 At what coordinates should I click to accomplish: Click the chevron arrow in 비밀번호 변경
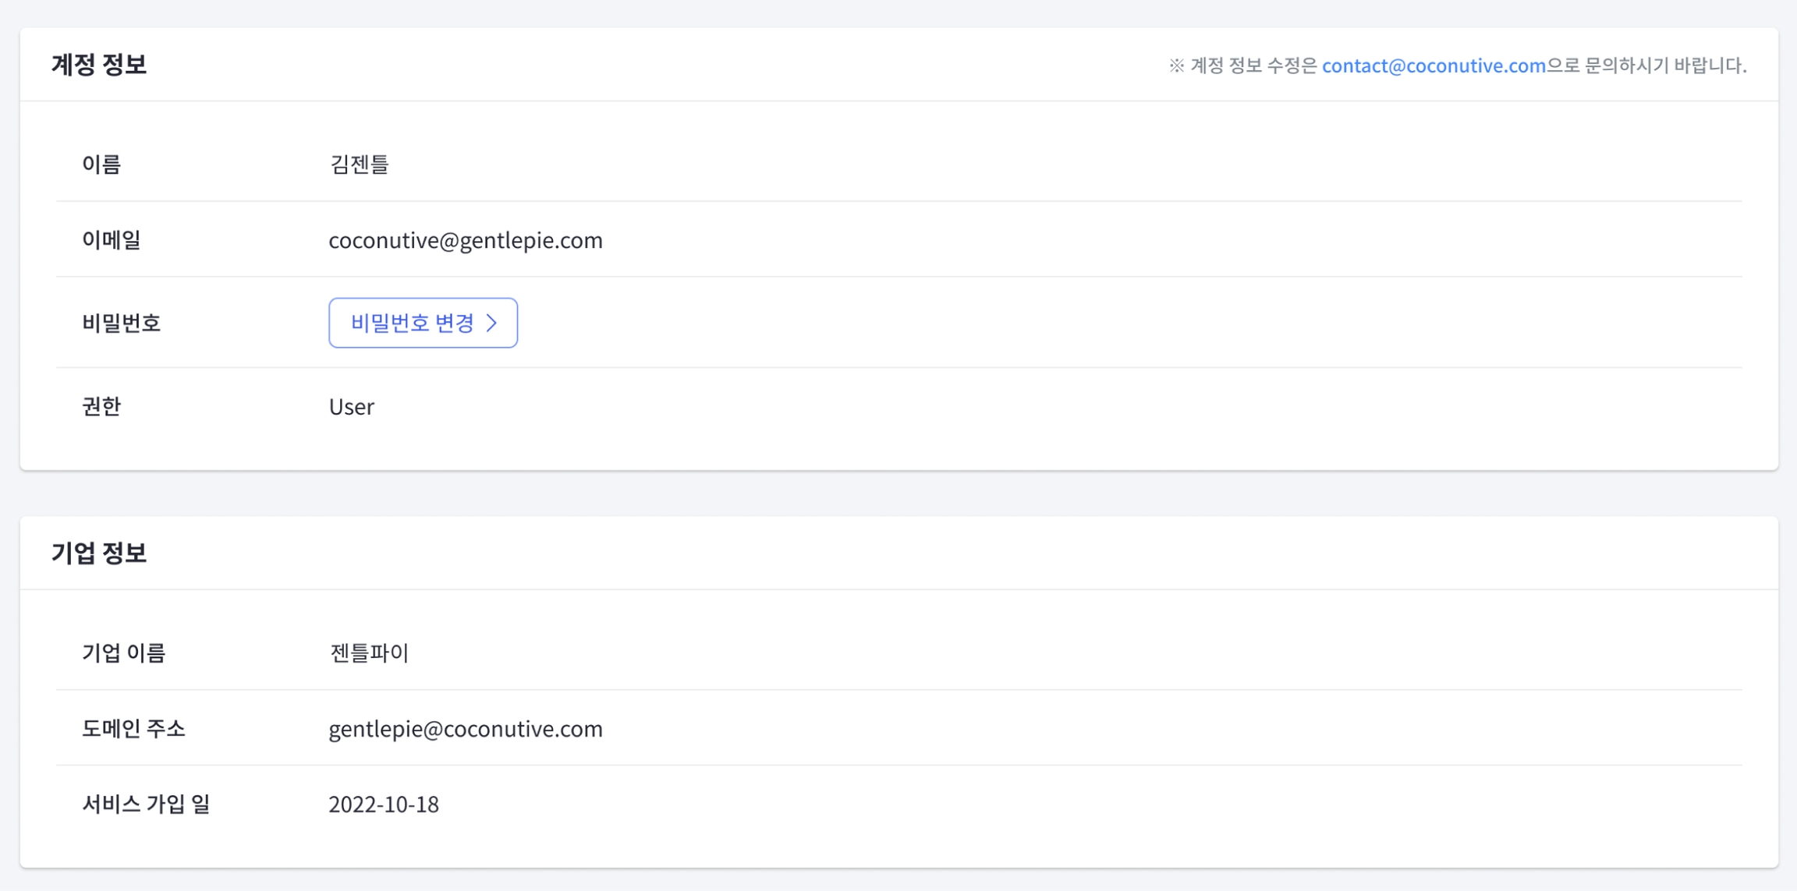[x=491, y=323]
